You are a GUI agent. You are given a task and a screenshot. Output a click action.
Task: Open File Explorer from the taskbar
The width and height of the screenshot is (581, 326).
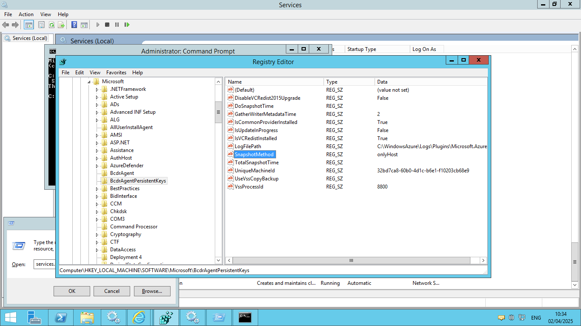pos(87,318)
